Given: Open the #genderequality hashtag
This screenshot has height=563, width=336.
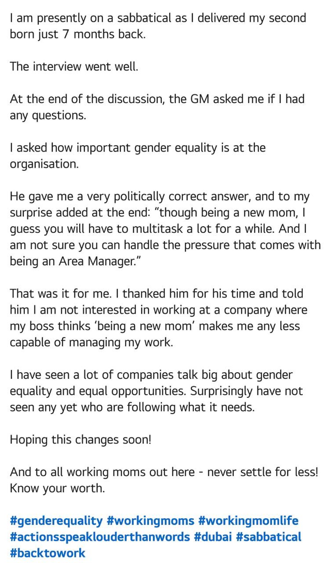Looking at the screenshot, I should coord(56,521).
